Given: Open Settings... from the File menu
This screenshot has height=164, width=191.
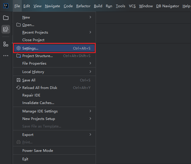Looking at the screenshot, I should [54, 48].
